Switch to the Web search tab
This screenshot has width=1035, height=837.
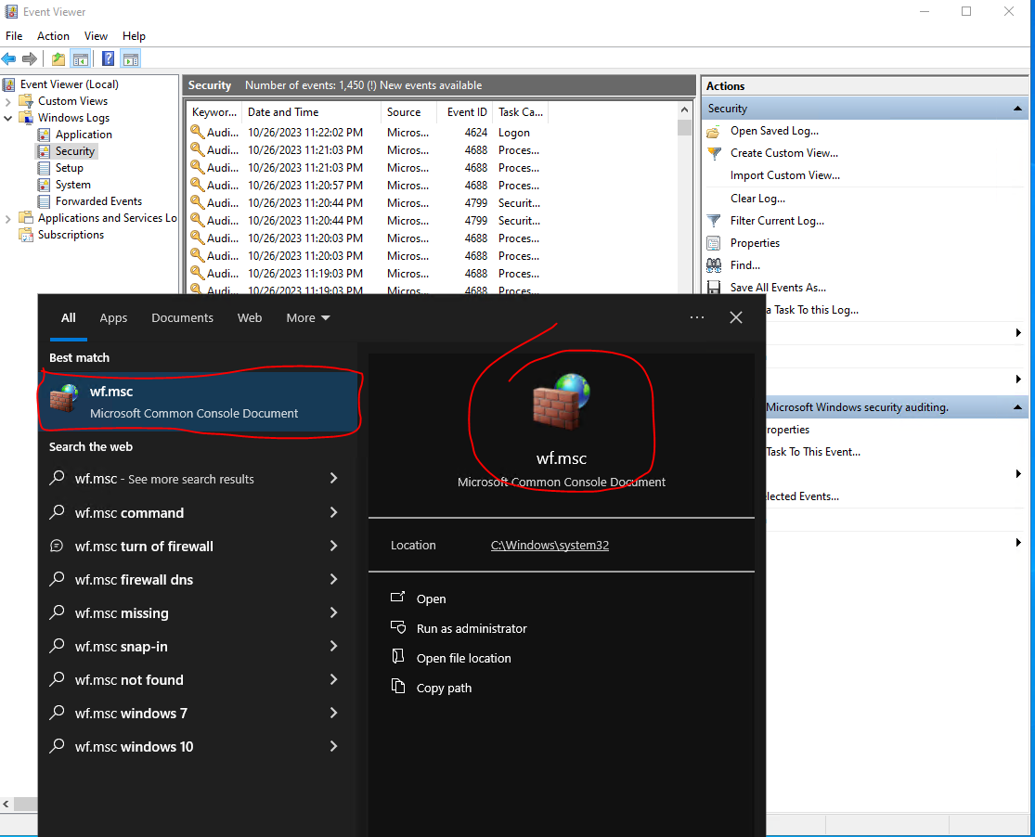click(250, 318)
